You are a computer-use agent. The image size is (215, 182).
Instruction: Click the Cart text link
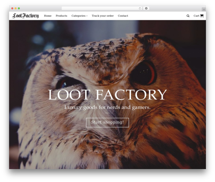[197, 16]
